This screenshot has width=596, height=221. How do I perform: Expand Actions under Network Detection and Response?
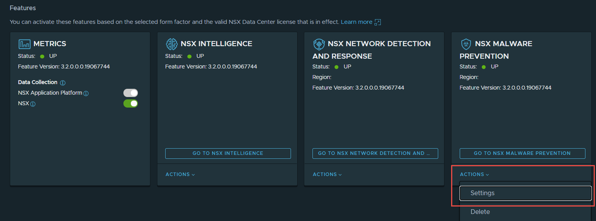[x=327, y=174]
